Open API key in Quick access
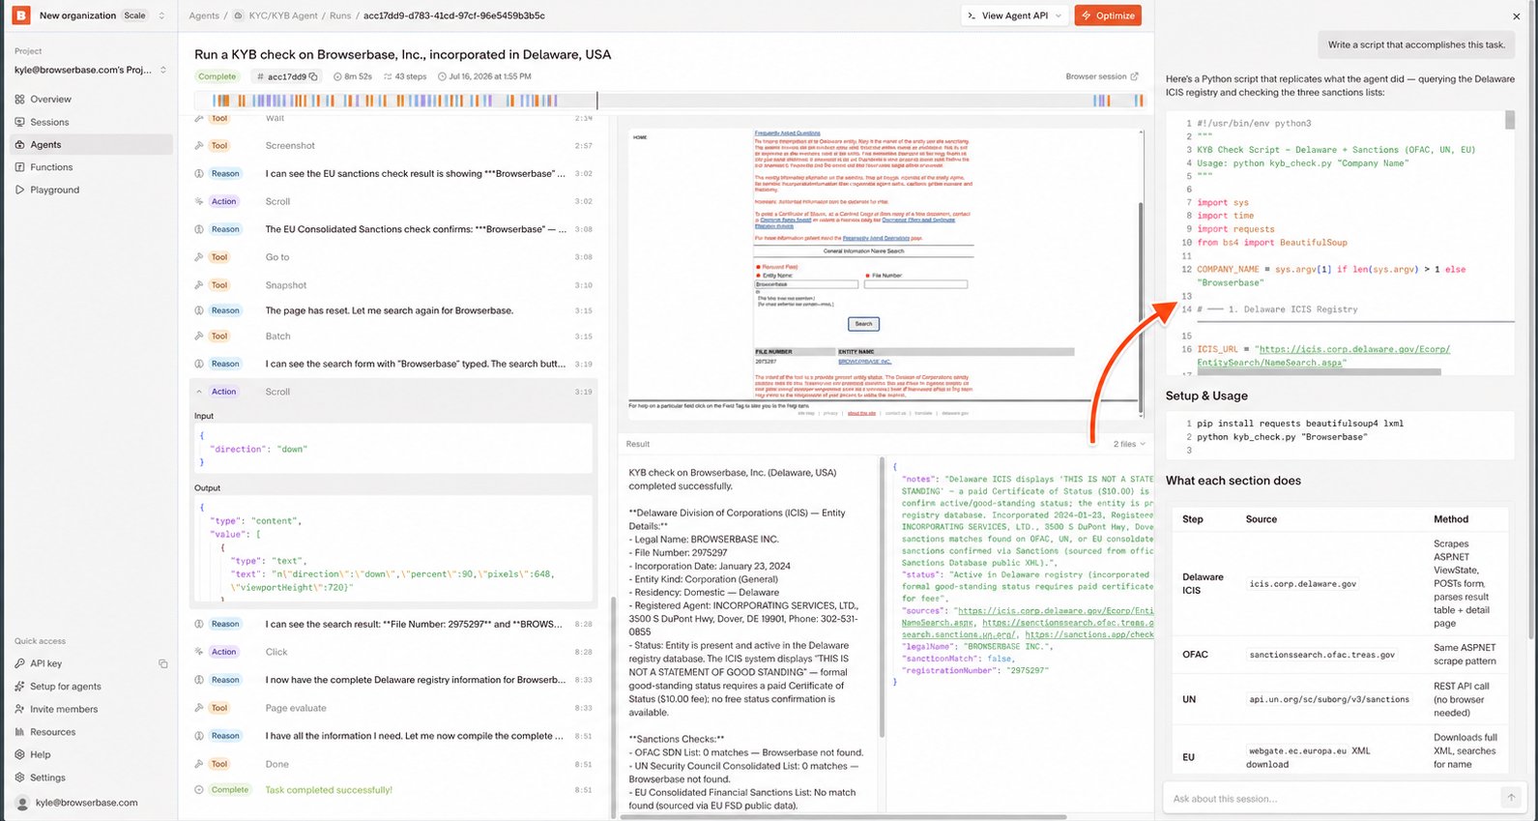The width and height of the screenshot is (1538, 821). coord(45,663)
